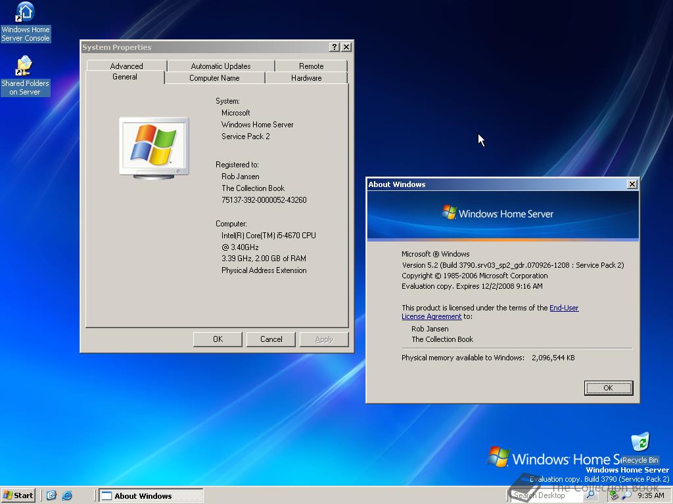Image resolution: width=673 pixels, height=504 pixels.
Task: Open the Hardware tab
Action: [306, 77]
